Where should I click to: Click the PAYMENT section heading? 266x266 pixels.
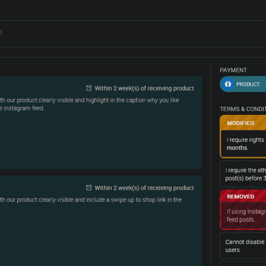coord(233,70)
